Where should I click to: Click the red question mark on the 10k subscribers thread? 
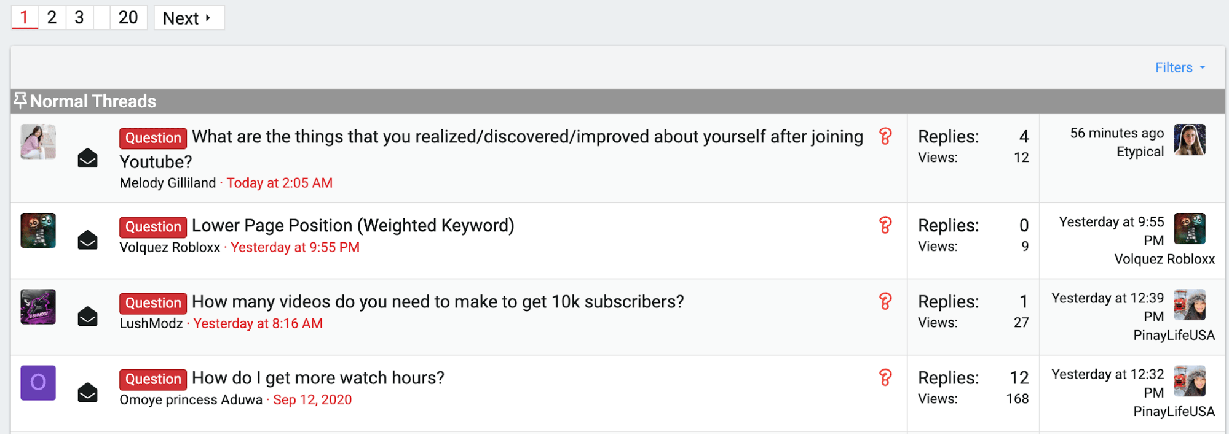[885, 302]
